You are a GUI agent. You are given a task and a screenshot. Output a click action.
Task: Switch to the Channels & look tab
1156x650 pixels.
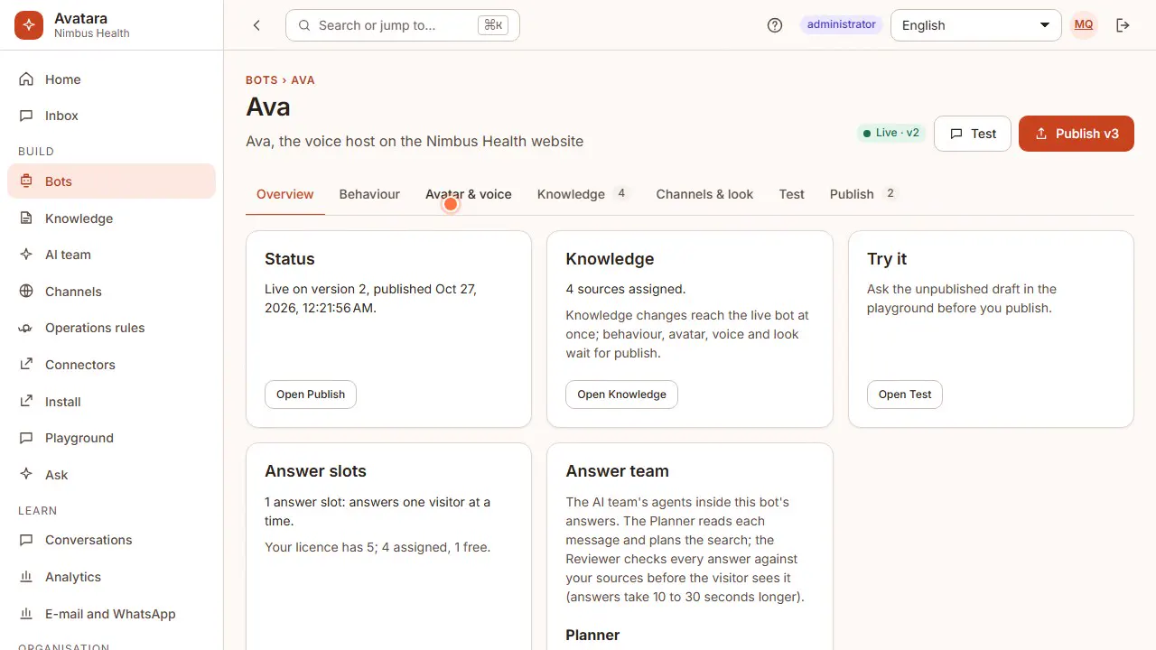click(x=704, y=194)
